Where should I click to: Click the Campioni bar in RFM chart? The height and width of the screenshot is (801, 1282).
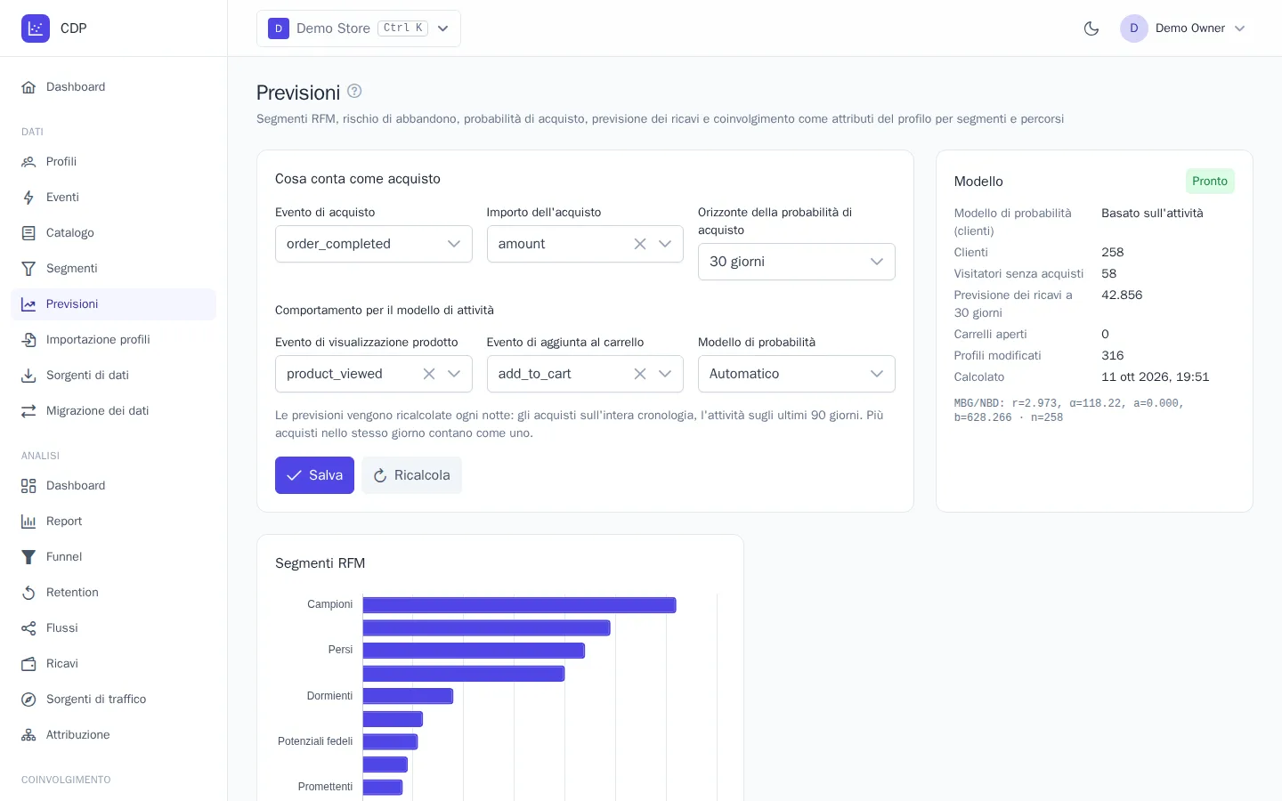(519, 605)
